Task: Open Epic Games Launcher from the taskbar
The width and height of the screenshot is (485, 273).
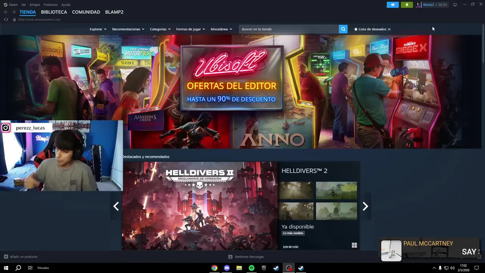Action: point(264,268)
